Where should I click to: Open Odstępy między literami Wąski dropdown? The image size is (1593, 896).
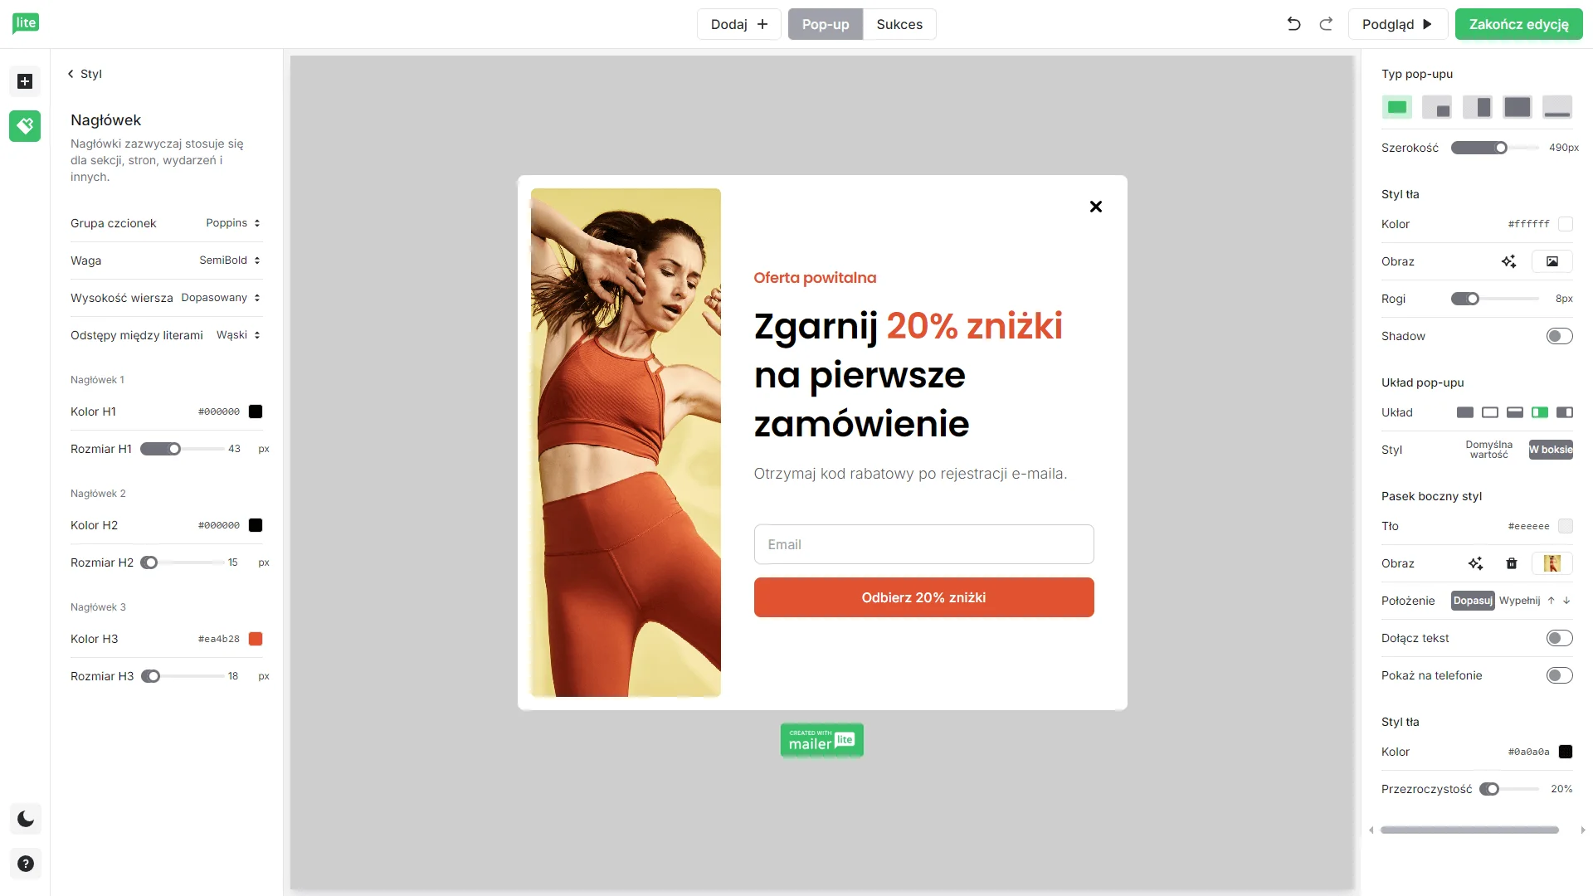click(238, 335)
